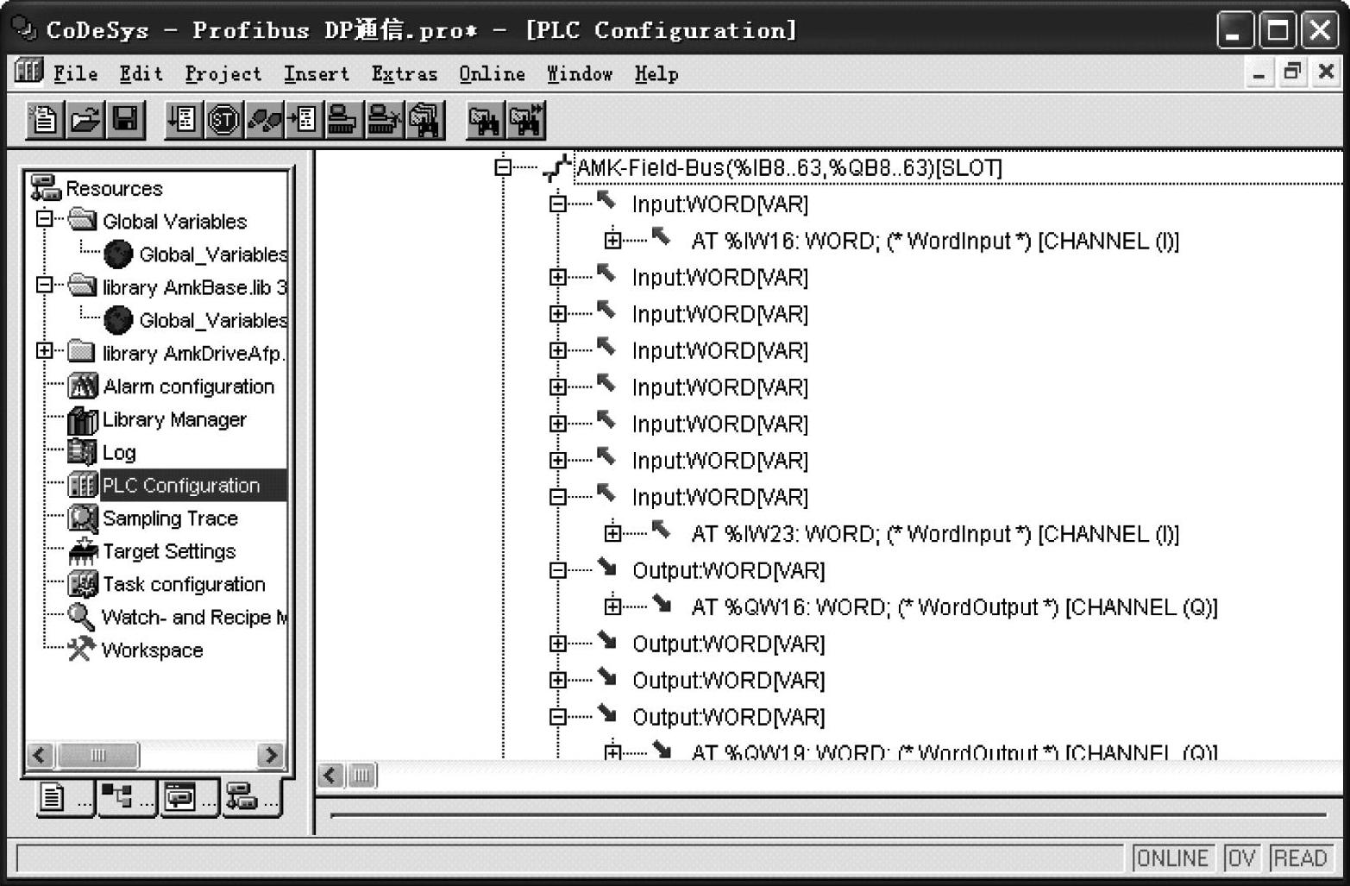This screenshot has height=886, width=1350.
Task: Click the toolbar icon between footprints and Login
Action: [304, 120]
